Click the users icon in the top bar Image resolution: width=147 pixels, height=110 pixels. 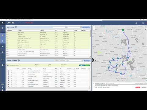(x=136, y=23)
